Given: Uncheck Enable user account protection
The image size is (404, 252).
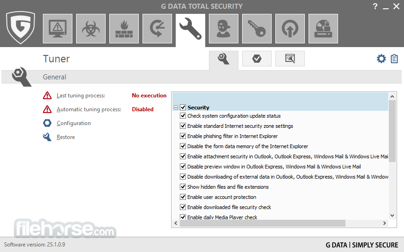Looking at the screenshot, I should click(x=183, y=197).
